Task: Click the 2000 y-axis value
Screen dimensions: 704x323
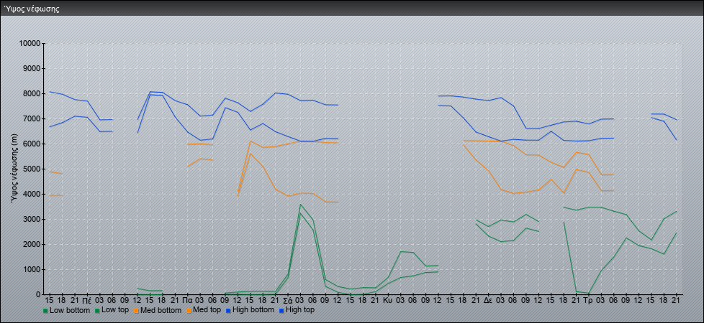Action: click(32, 244)
